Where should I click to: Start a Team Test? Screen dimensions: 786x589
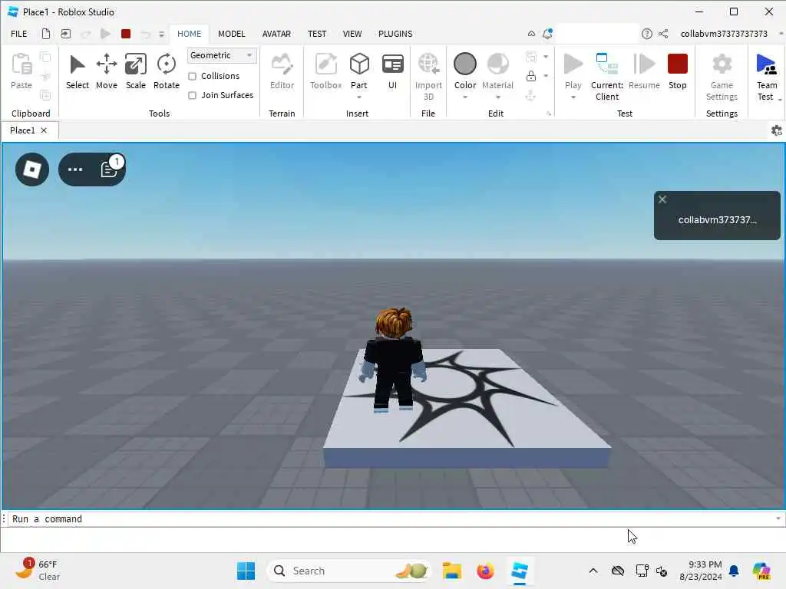tap(766, 77)
